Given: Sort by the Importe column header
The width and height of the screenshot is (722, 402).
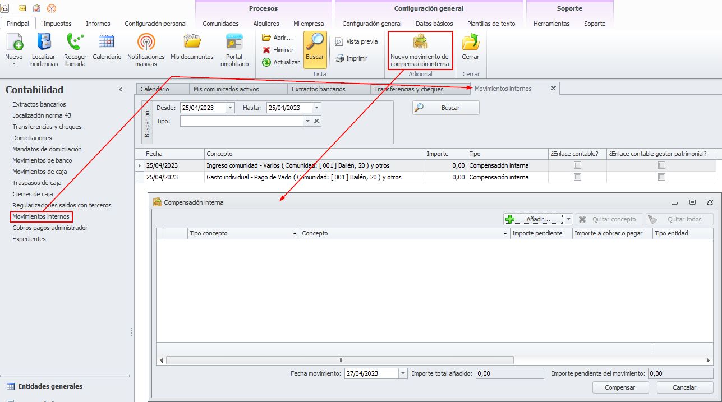Looking at the screenshot, I should (445, 154).
